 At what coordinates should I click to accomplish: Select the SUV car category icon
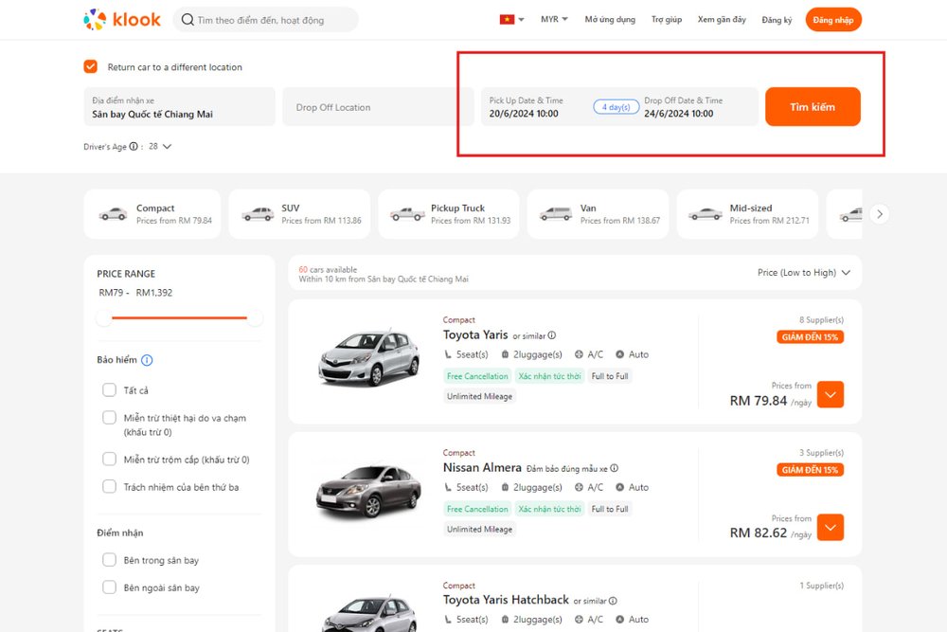pyautogui.click(x=258, y=214)
